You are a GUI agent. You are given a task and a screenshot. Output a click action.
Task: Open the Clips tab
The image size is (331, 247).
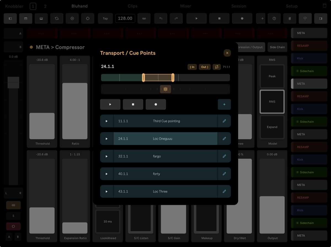coord(133,6)
